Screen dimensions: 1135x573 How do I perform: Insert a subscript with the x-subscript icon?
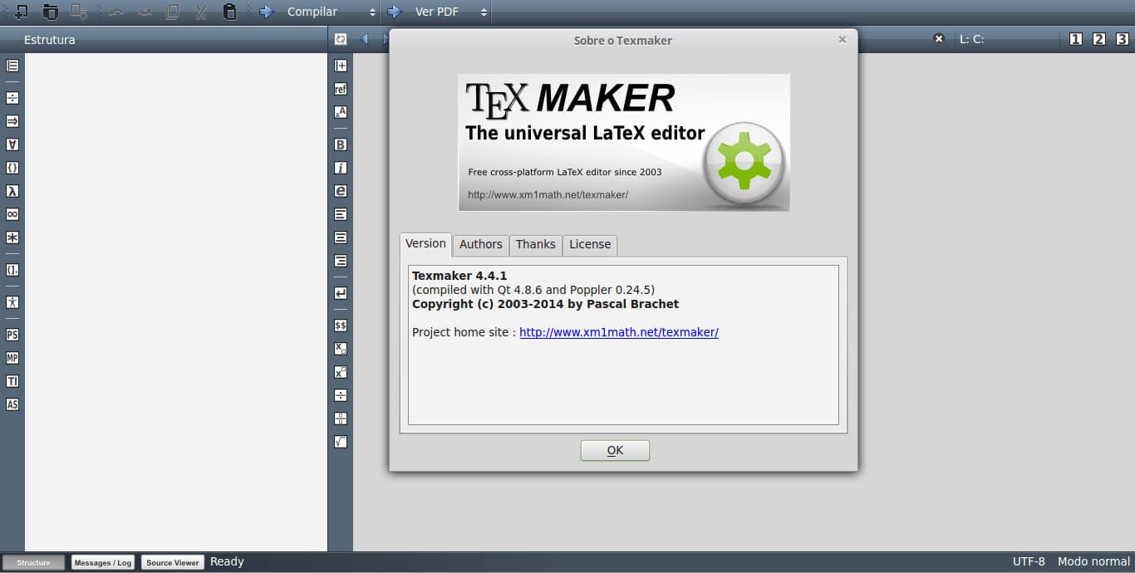coord(340,348)
